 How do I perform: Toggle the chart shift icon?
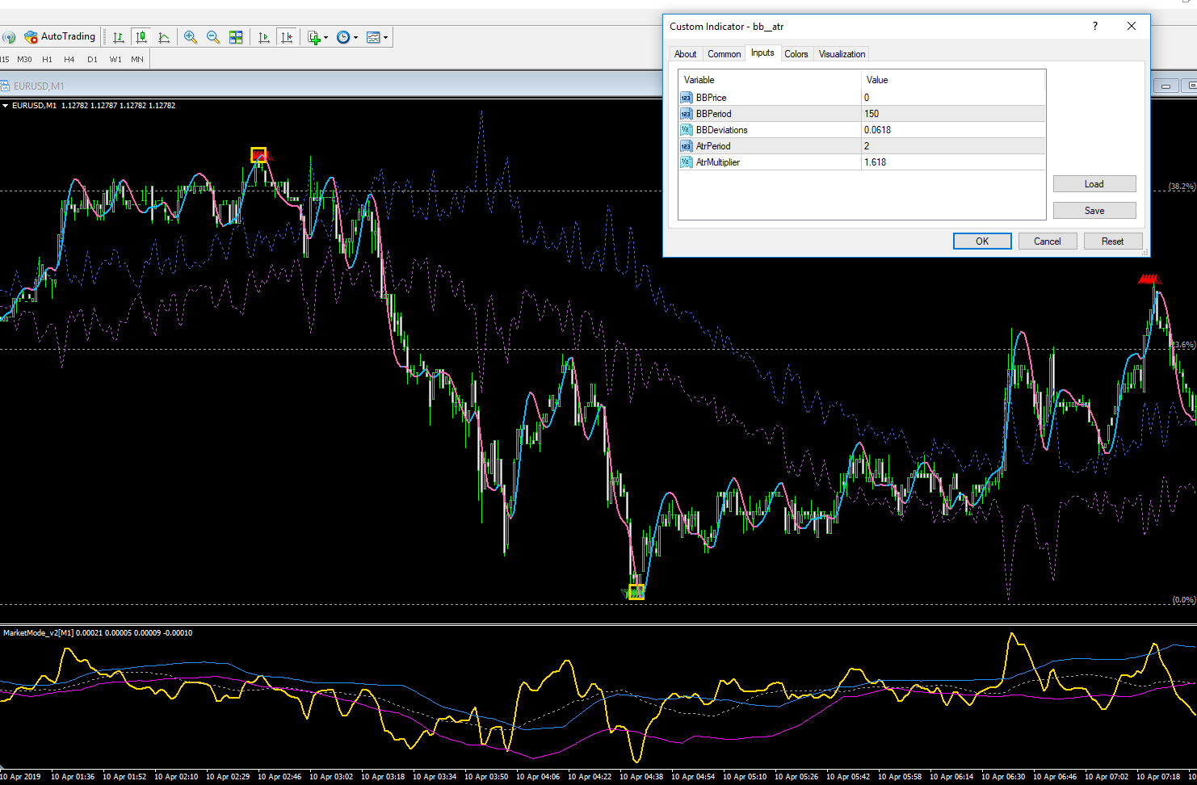click(286, 37)
